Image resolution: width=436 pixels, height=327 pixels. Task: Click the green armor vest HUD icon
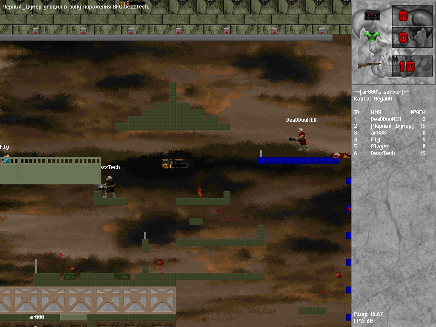[372, 37]
